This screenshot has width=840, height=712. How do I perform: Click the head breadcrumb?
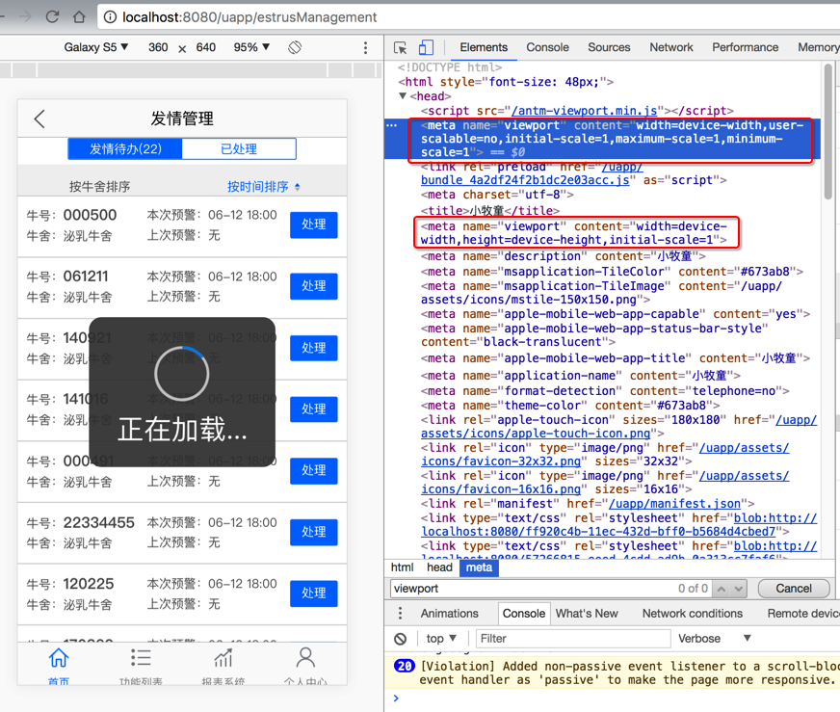pos(439,567)
